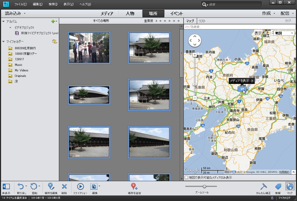Toggle the map (マップ) globe button
The image size is (297, 201).
(x=290, y=186)
